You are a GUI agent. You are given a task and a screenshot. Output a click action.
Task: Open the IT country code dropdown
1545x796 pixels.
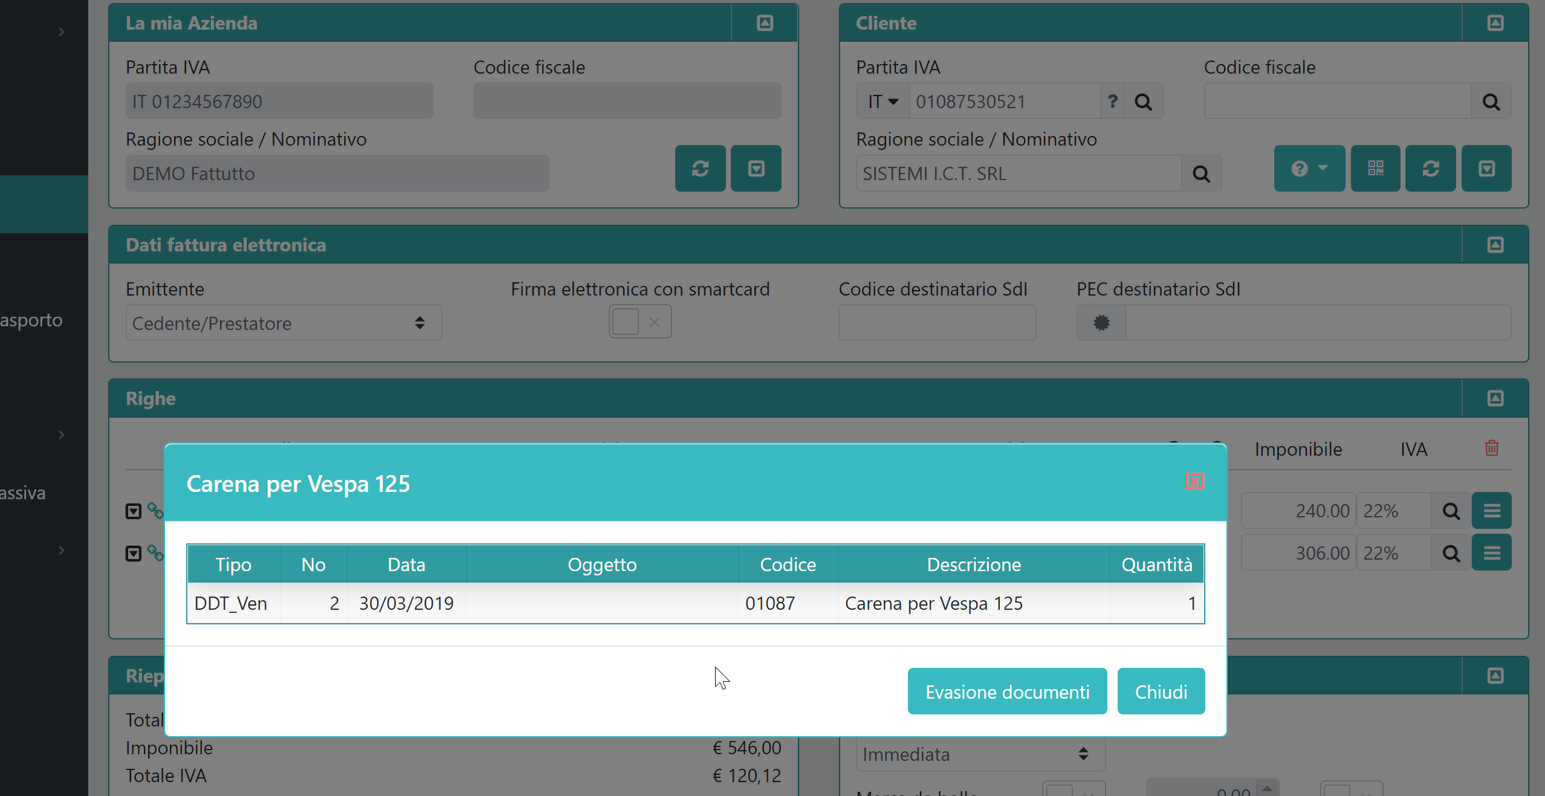(x=883, y=102)
